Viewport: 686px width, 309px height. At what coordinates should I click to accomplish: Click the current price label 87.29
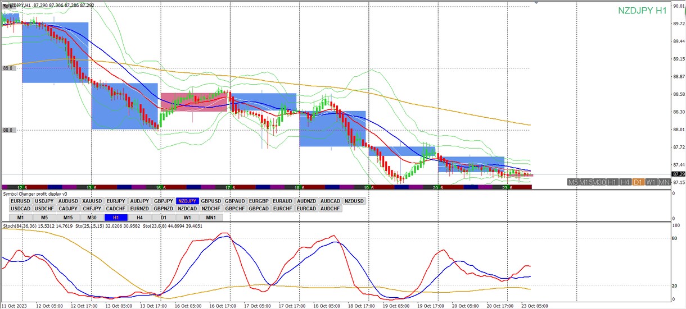point(679,174)
